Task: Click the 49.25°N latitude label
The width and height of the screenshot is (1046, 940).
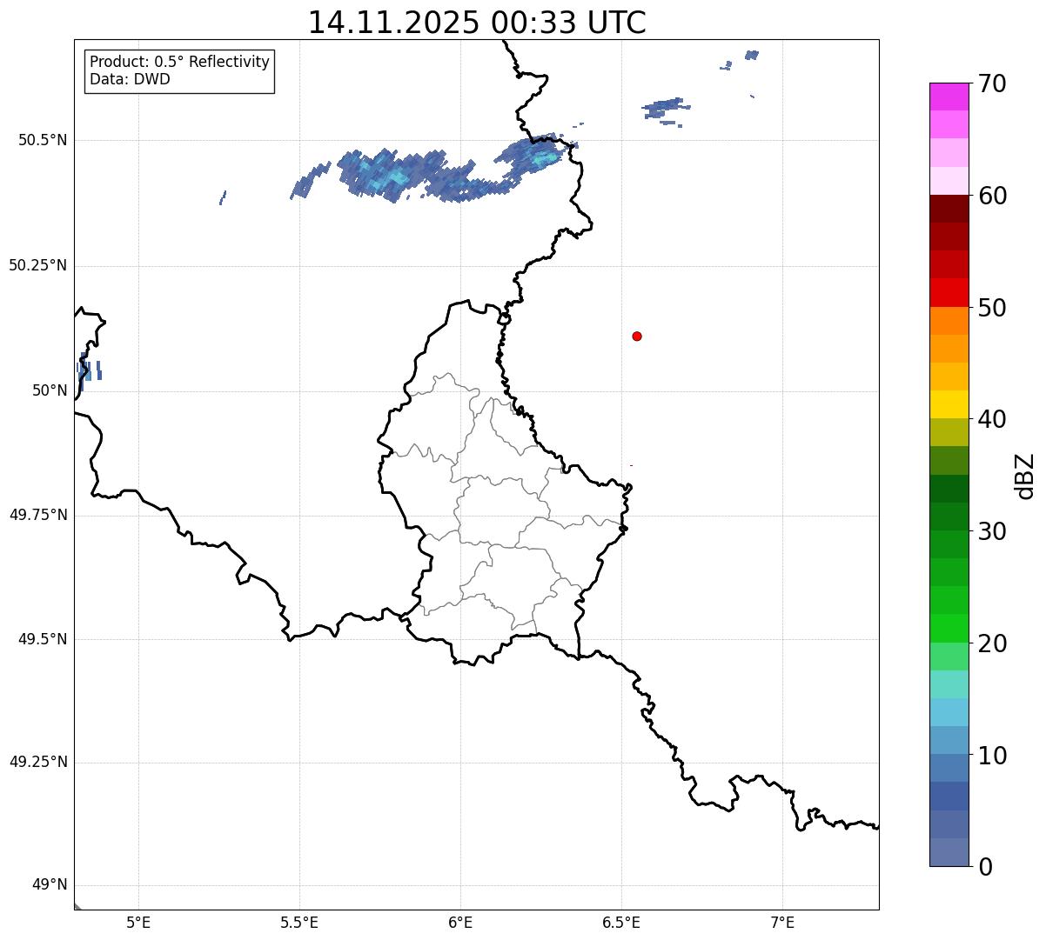Action: (38, 762)
